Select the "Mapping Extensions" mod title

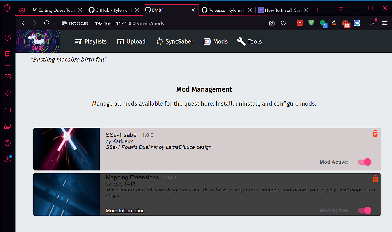click(x=132, y=177)
